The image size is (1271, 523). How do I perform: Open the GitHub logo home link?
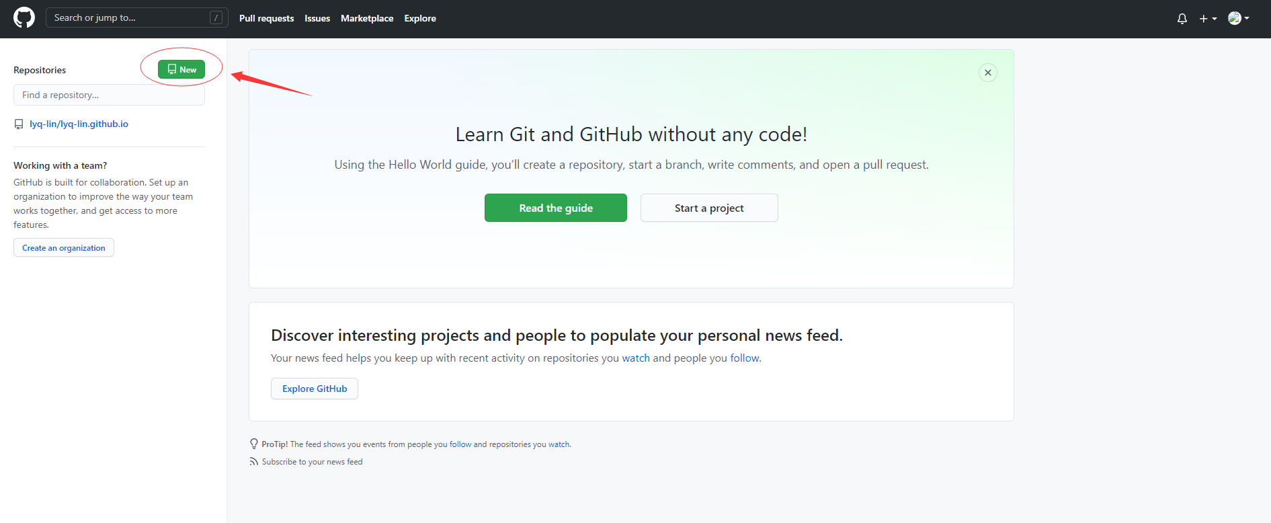[24, 18]
